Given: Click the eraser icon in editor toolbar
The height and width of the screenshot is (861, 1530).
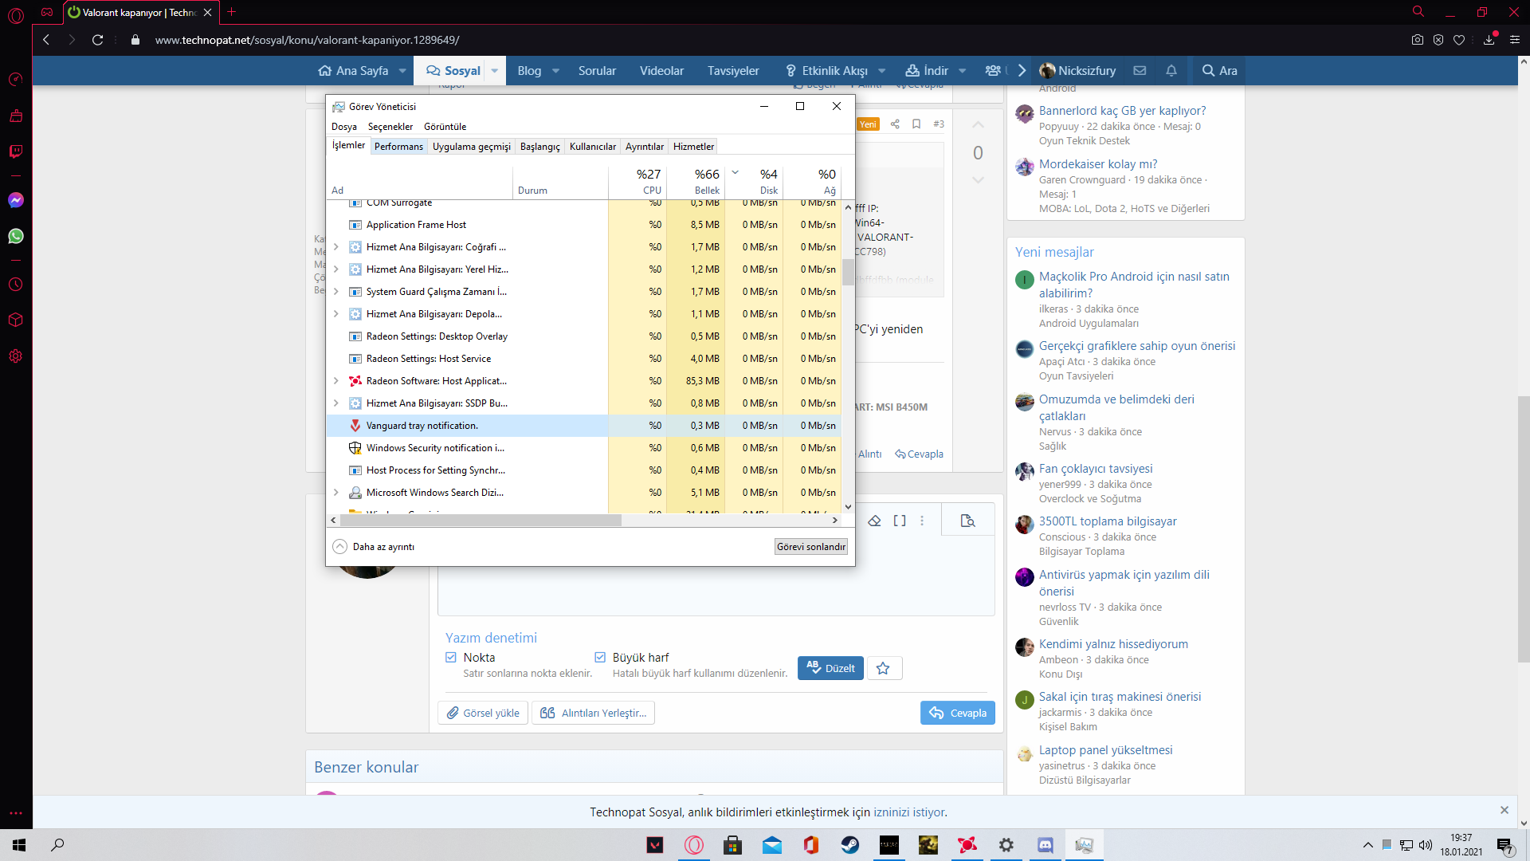Looking at the screenshot, I should pos(874,521).
